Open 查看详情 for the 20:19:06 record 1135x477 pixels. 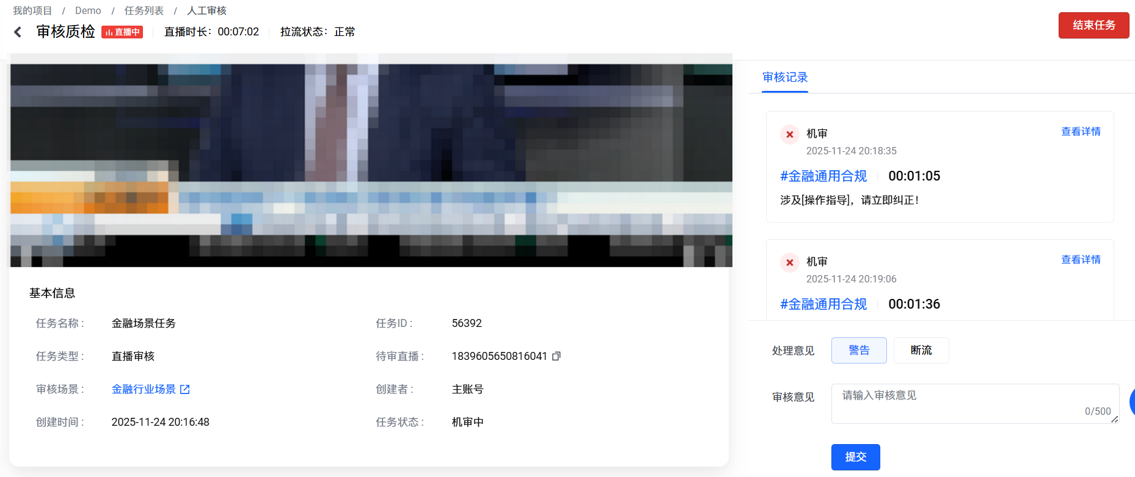click(x=1081, y=260)
